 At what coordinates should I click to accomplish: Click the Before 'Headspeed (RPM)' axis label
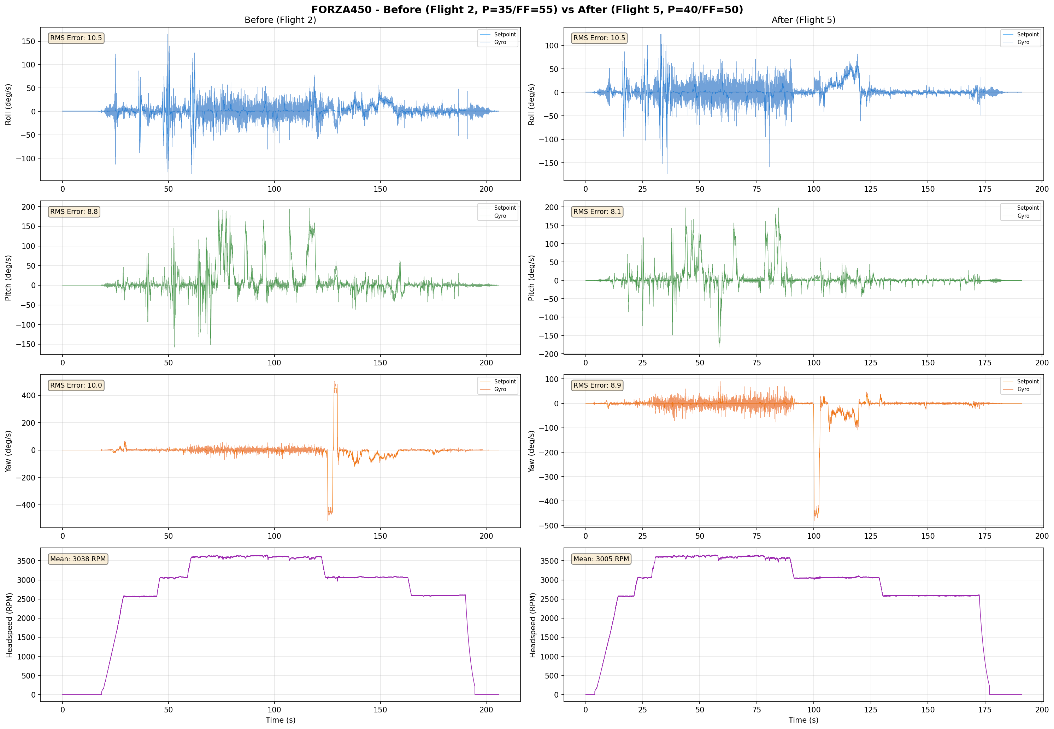click(9, 625)
